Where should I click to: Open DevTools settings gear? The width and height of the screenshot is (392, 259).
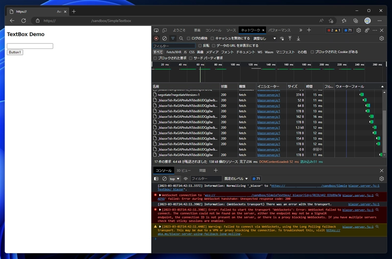click(359, 30)
